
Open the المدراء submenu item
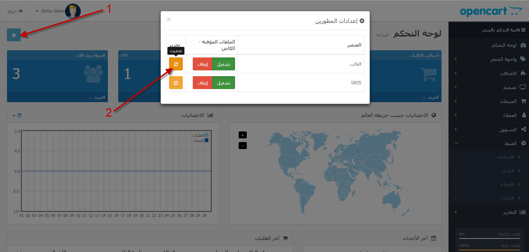click(489, 171)
